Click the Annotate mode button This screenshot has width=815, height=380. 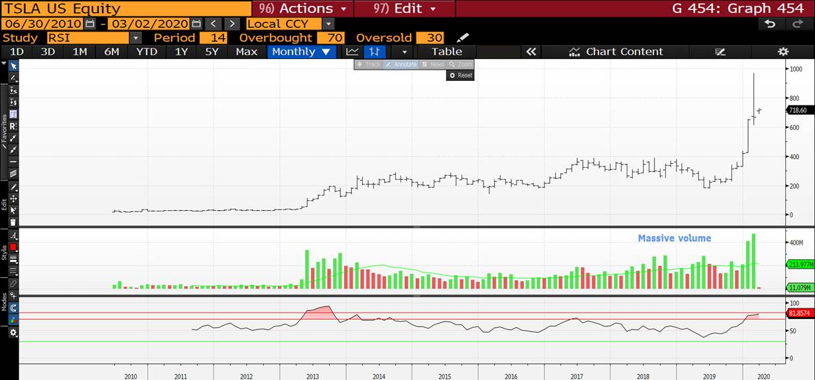click(401, 64)
